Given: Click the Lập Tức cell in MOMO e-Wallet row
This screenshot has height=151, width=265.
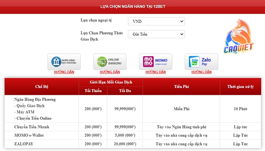Looking at the screenshot, I should [240, 135].
